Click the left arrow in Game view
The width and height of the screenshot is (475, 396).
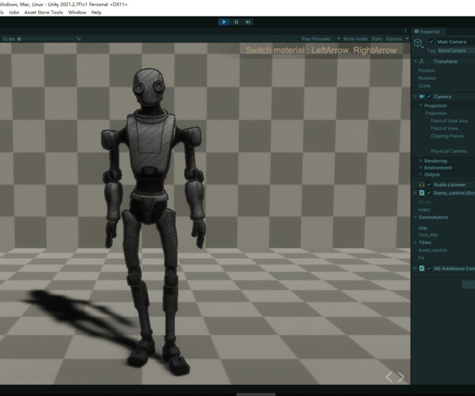(389, 378)
